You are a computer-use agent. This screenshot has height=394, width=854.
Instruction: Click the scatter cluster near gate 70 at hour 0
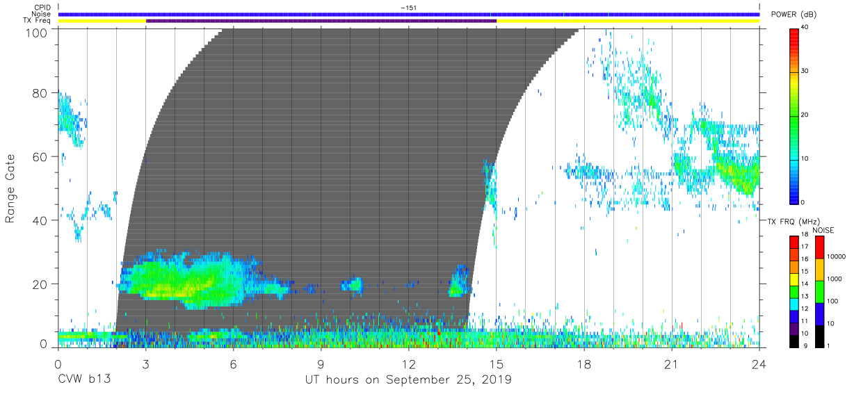point(70,120)
